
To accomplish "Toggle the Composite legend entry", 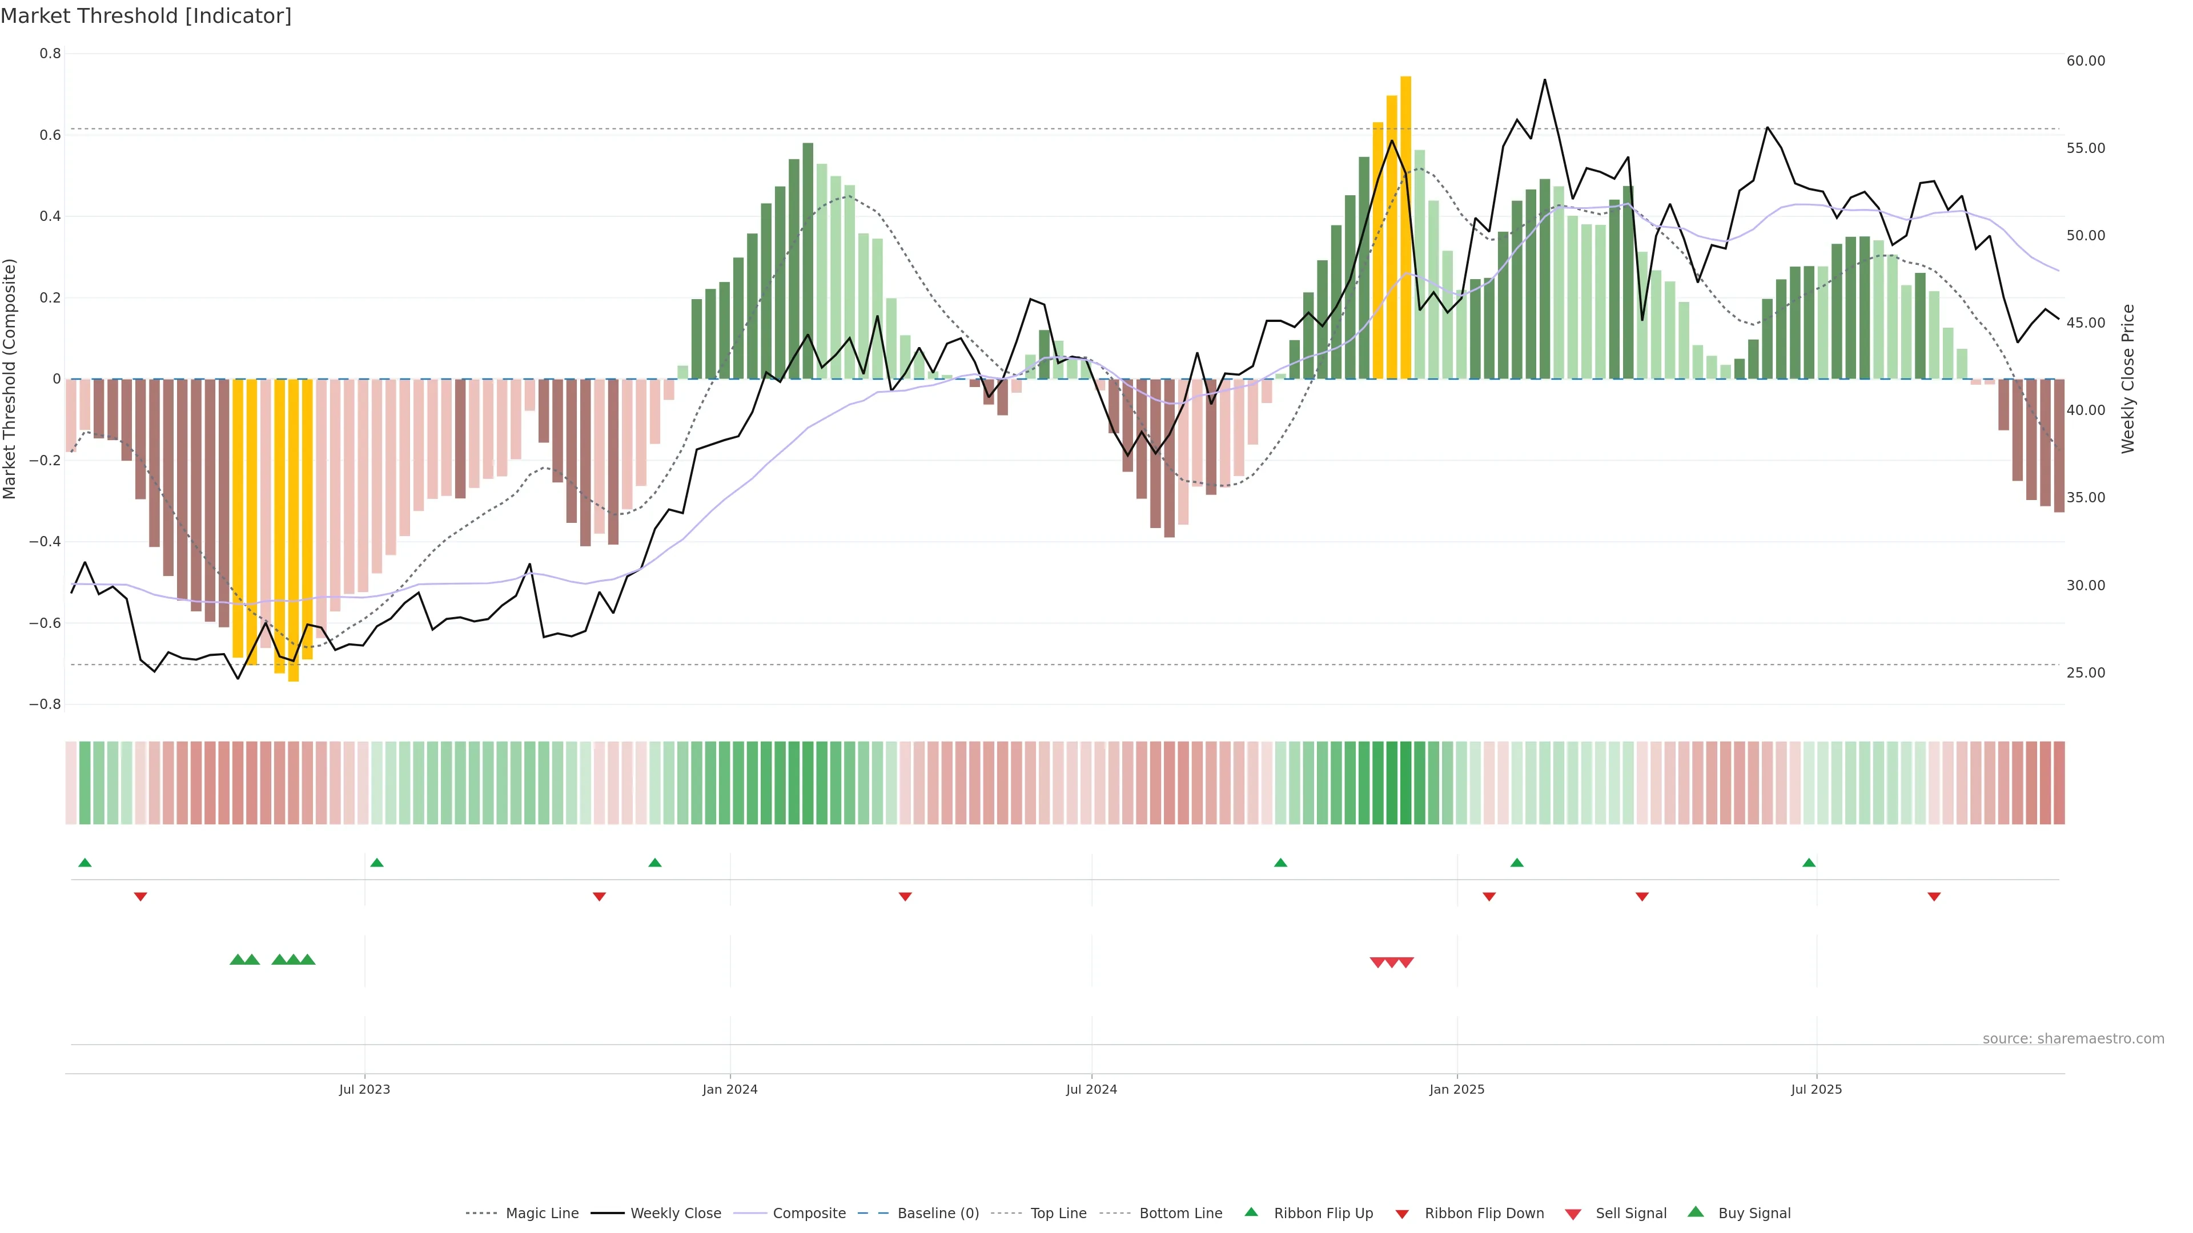I will pos(809,1214).
